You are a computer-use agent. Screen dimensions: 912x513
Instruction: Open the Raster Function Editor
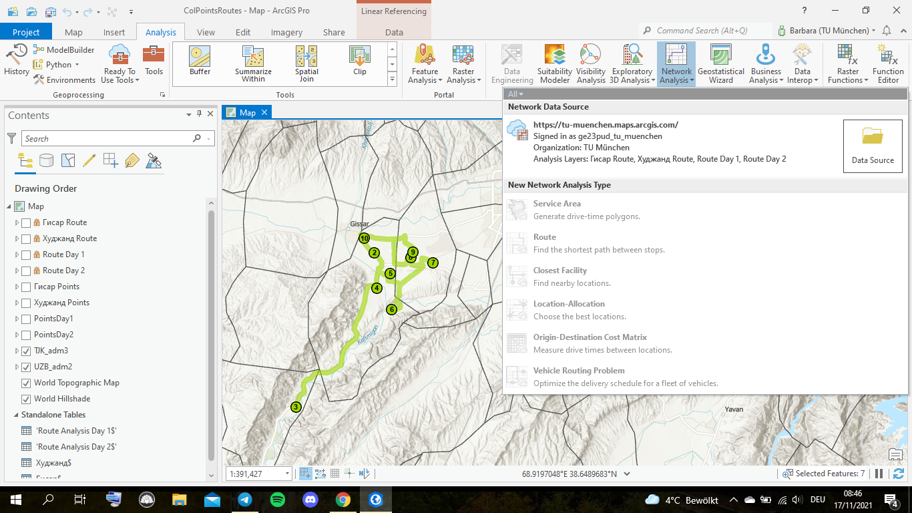click(x=888, y=64)
